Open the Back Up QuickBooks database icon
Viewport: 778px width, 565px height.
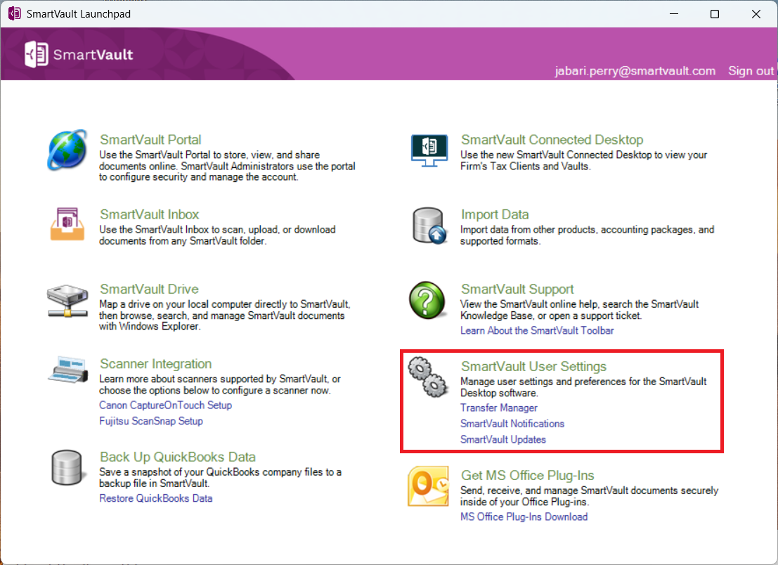(67, 467)
